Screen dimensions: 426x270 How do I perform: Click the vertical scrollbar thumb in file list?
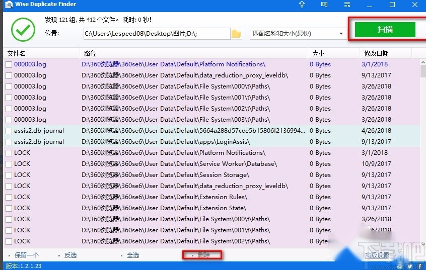pos(423,71)
